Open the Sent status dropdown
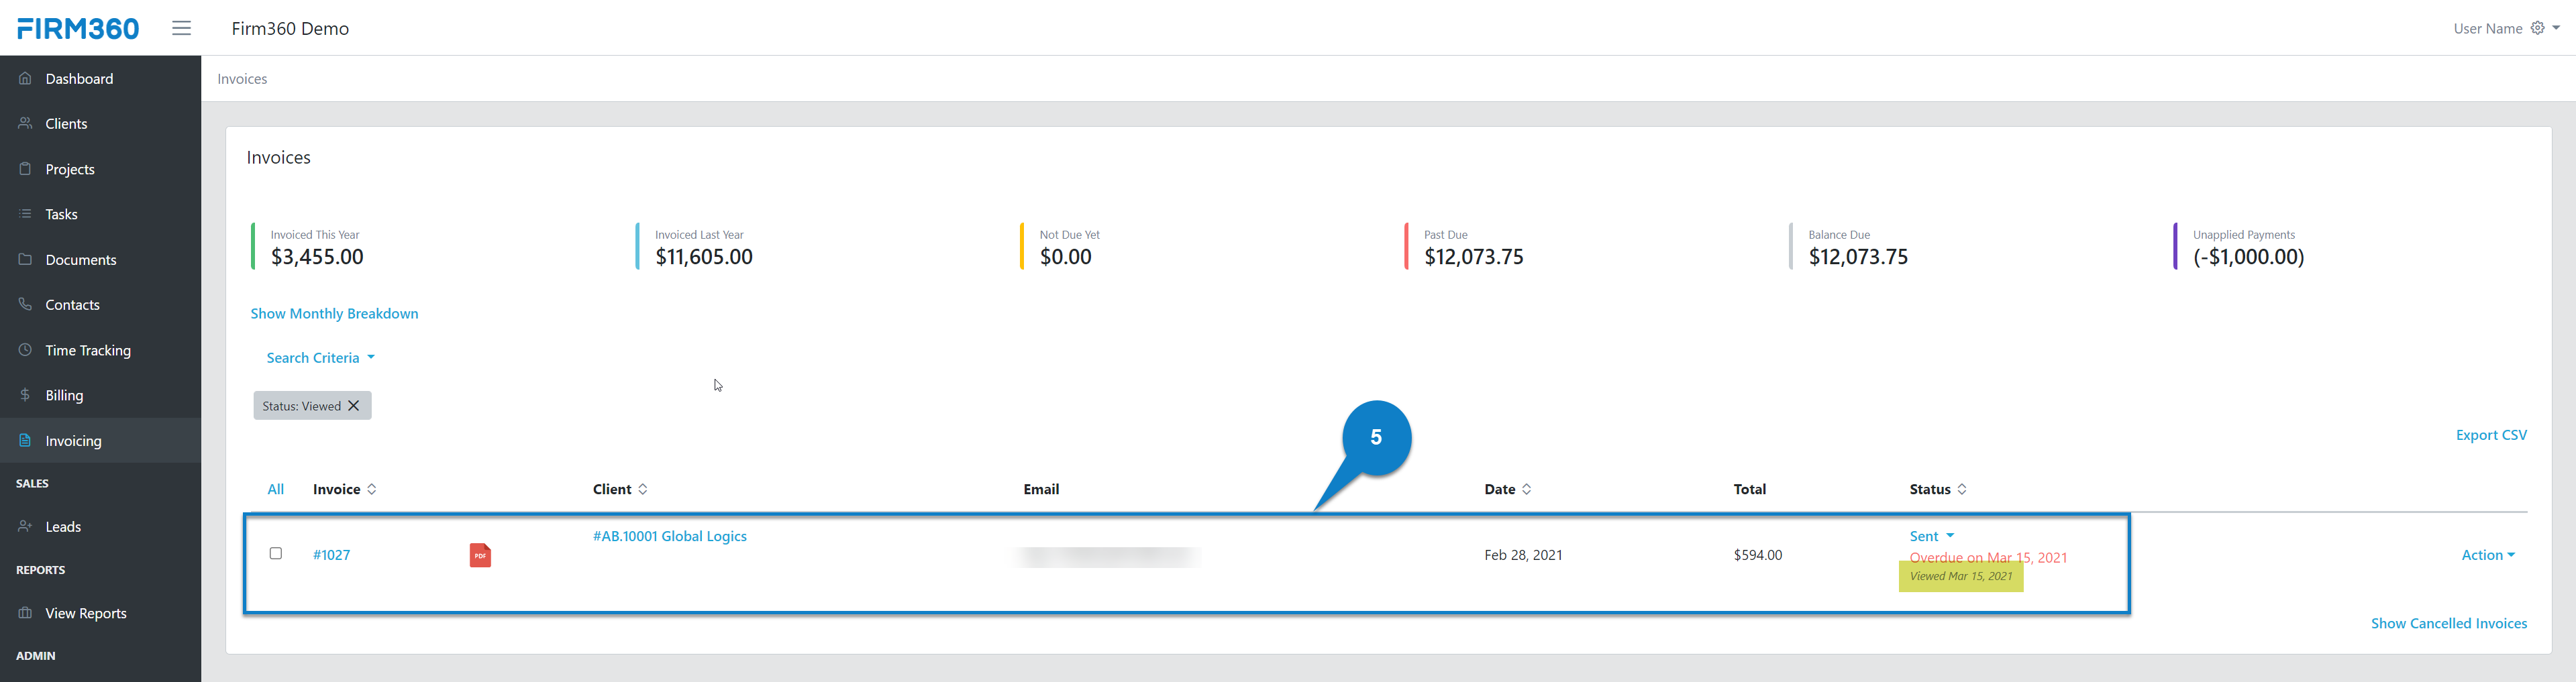 click(1930, 536)
